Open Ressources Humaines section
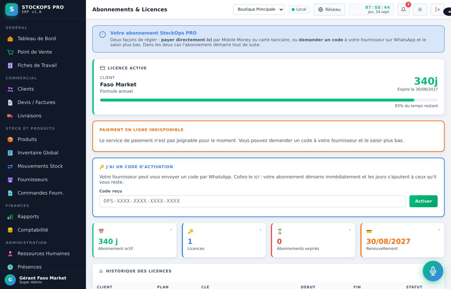451x289 pixels. pos(43,254)
